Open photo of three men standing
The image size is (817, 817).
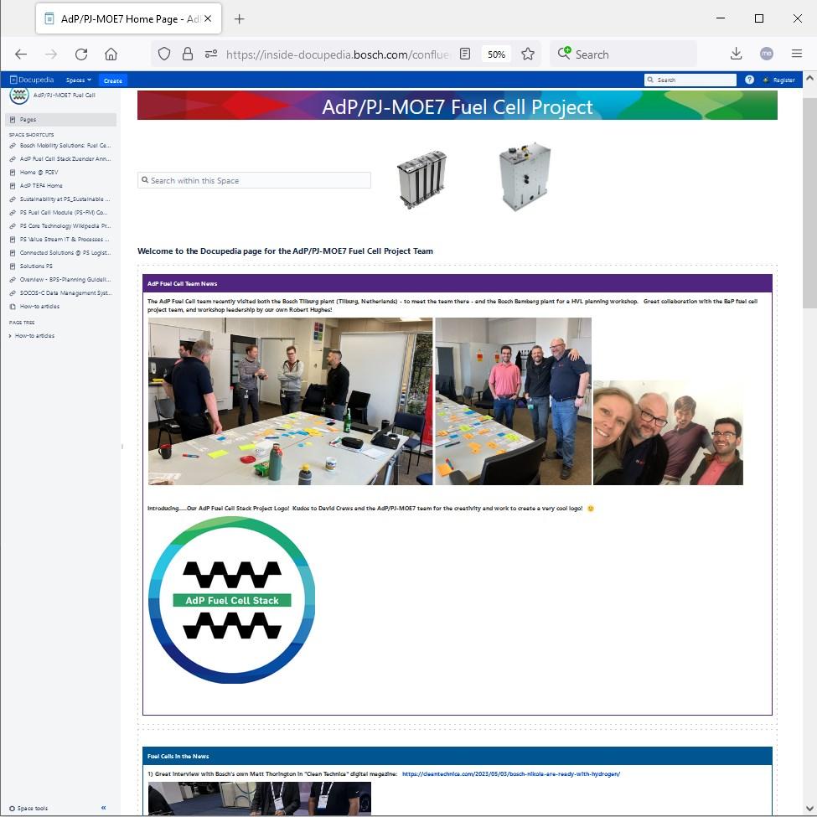pos(513,401)
